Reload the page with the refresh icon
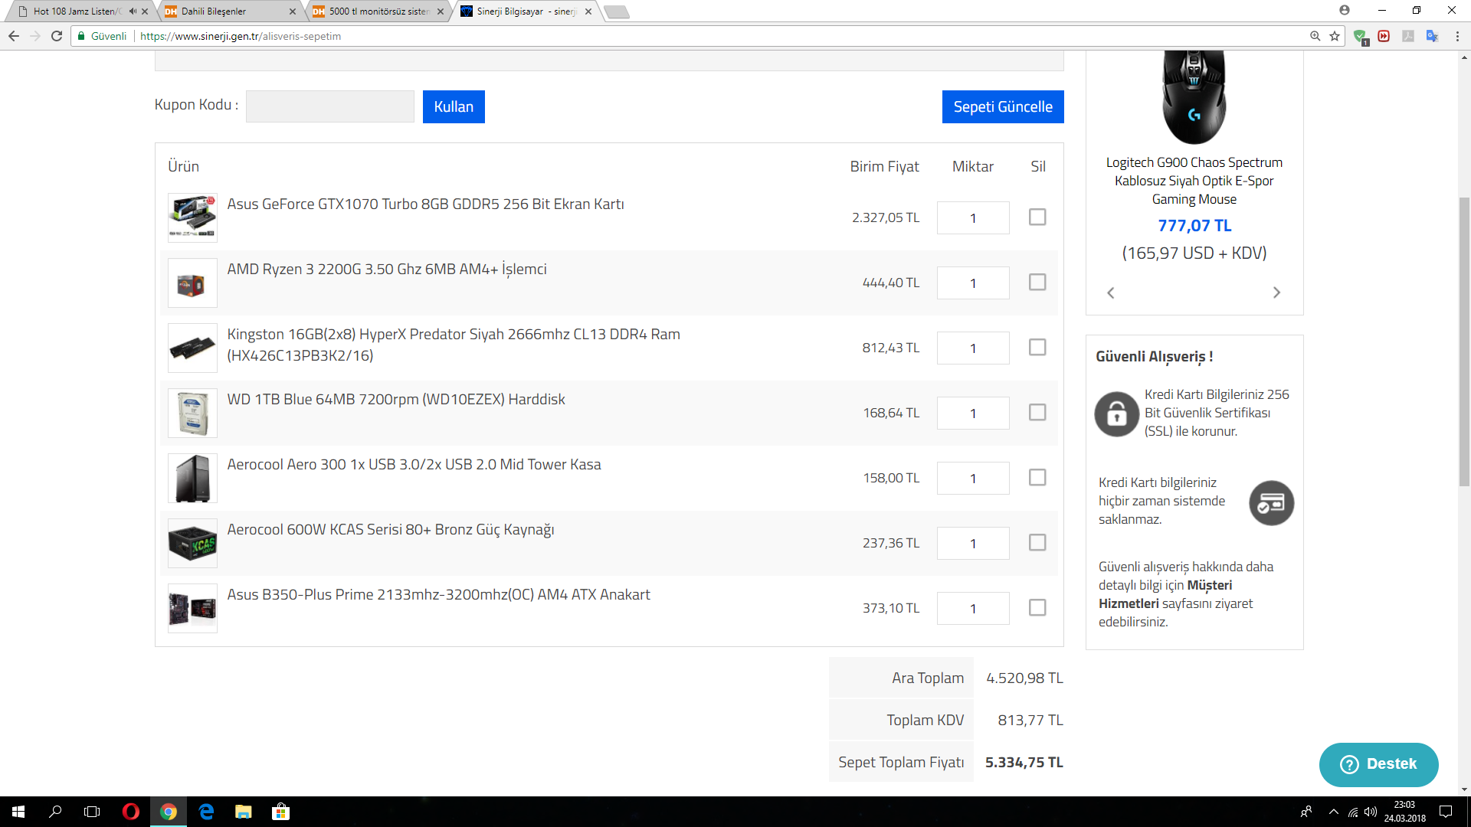Screen dimensions: 1471x827 pos(57,36)
